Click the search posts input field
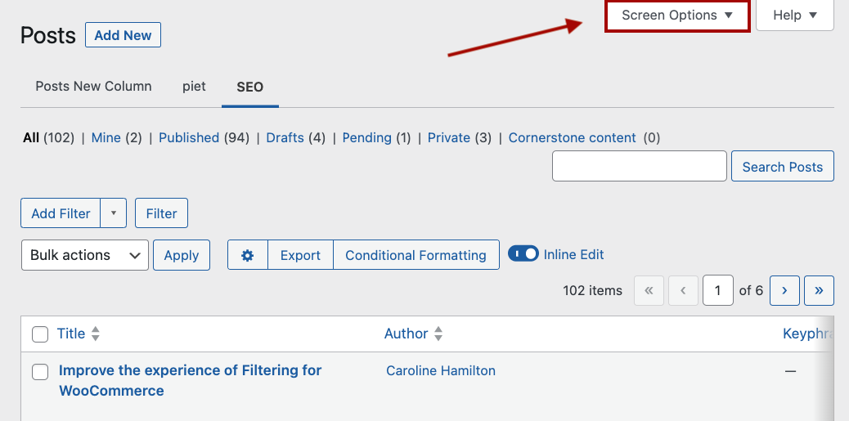Screen dimensions: 849x421 pyautogui.click(x=639, y=166)
